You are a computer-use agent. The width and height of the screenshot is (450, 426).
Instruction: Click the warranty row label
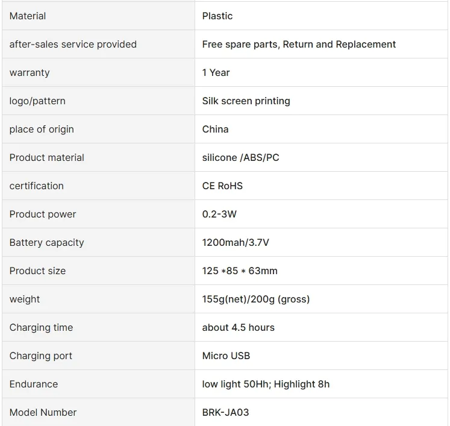30,73
